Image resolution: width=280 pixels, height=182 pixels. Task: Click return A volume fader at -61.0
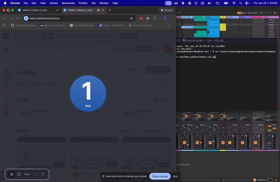pos(233,136)
